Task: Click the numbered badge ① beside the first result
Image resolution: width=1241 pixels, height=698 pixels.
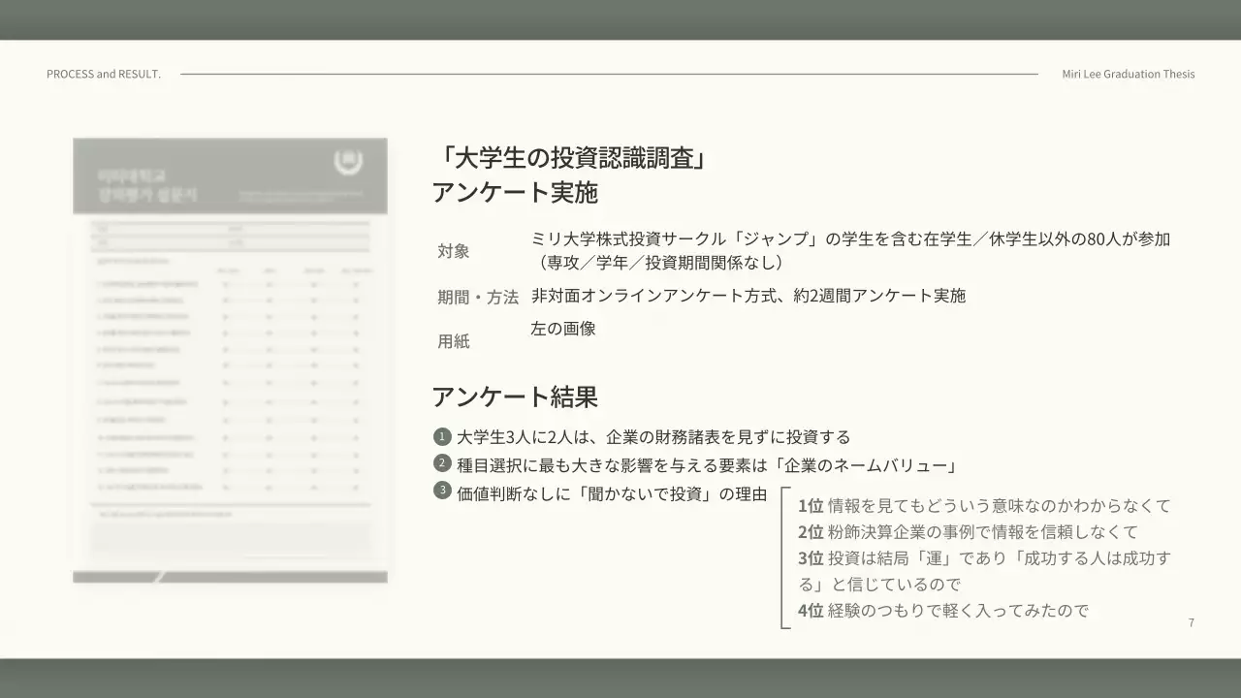Action: (x=441, y=435)
